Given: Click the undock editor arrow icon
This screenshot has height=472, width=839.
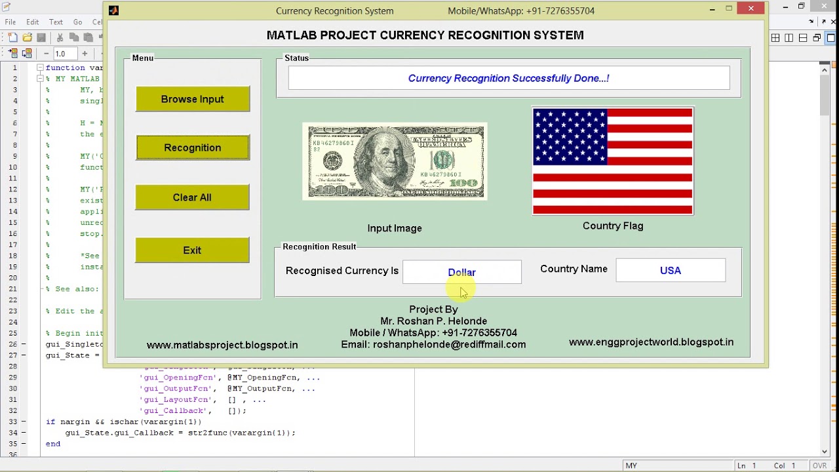Looking at the screenshot, I should point(824,22).
